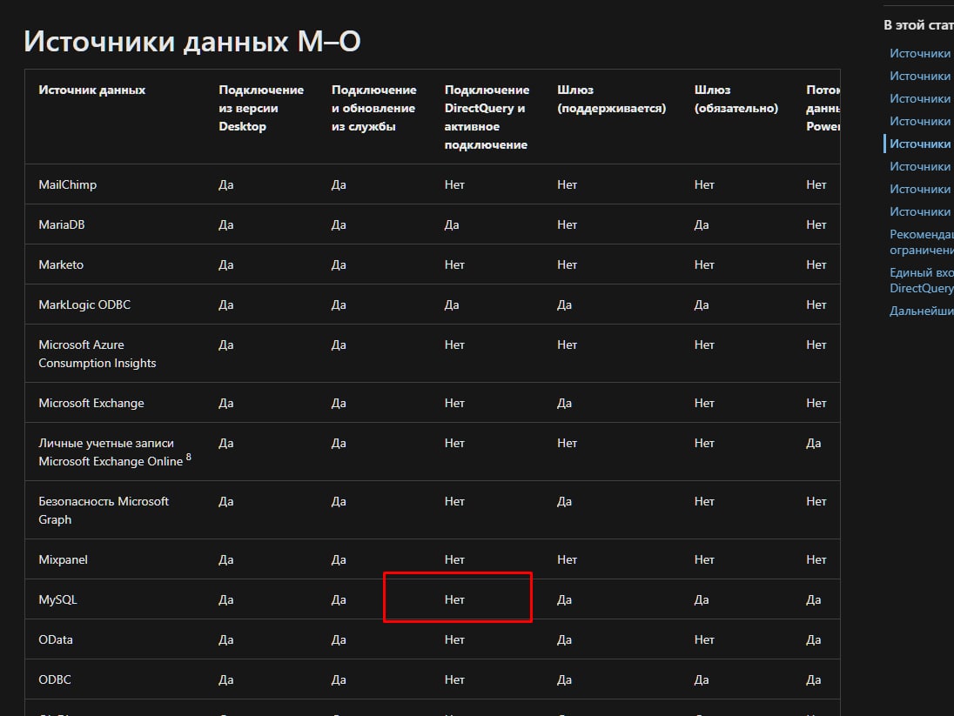Click MySQL's 'Шлюз (поддерживается)' Да cell

point(564,599)
